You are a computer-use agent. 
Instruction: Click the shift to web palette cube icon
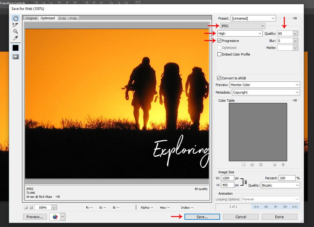coord(252,165)
